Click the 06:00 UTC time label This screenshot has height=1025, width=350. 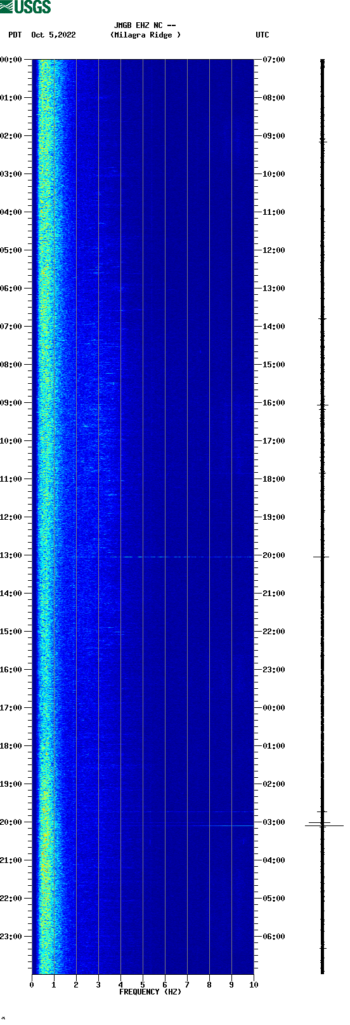274,937
